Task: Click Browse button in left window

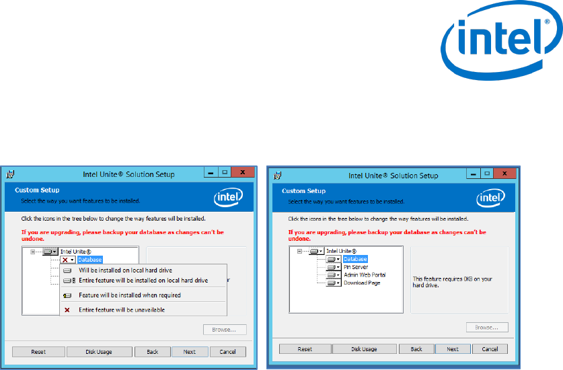Action: 225,330
